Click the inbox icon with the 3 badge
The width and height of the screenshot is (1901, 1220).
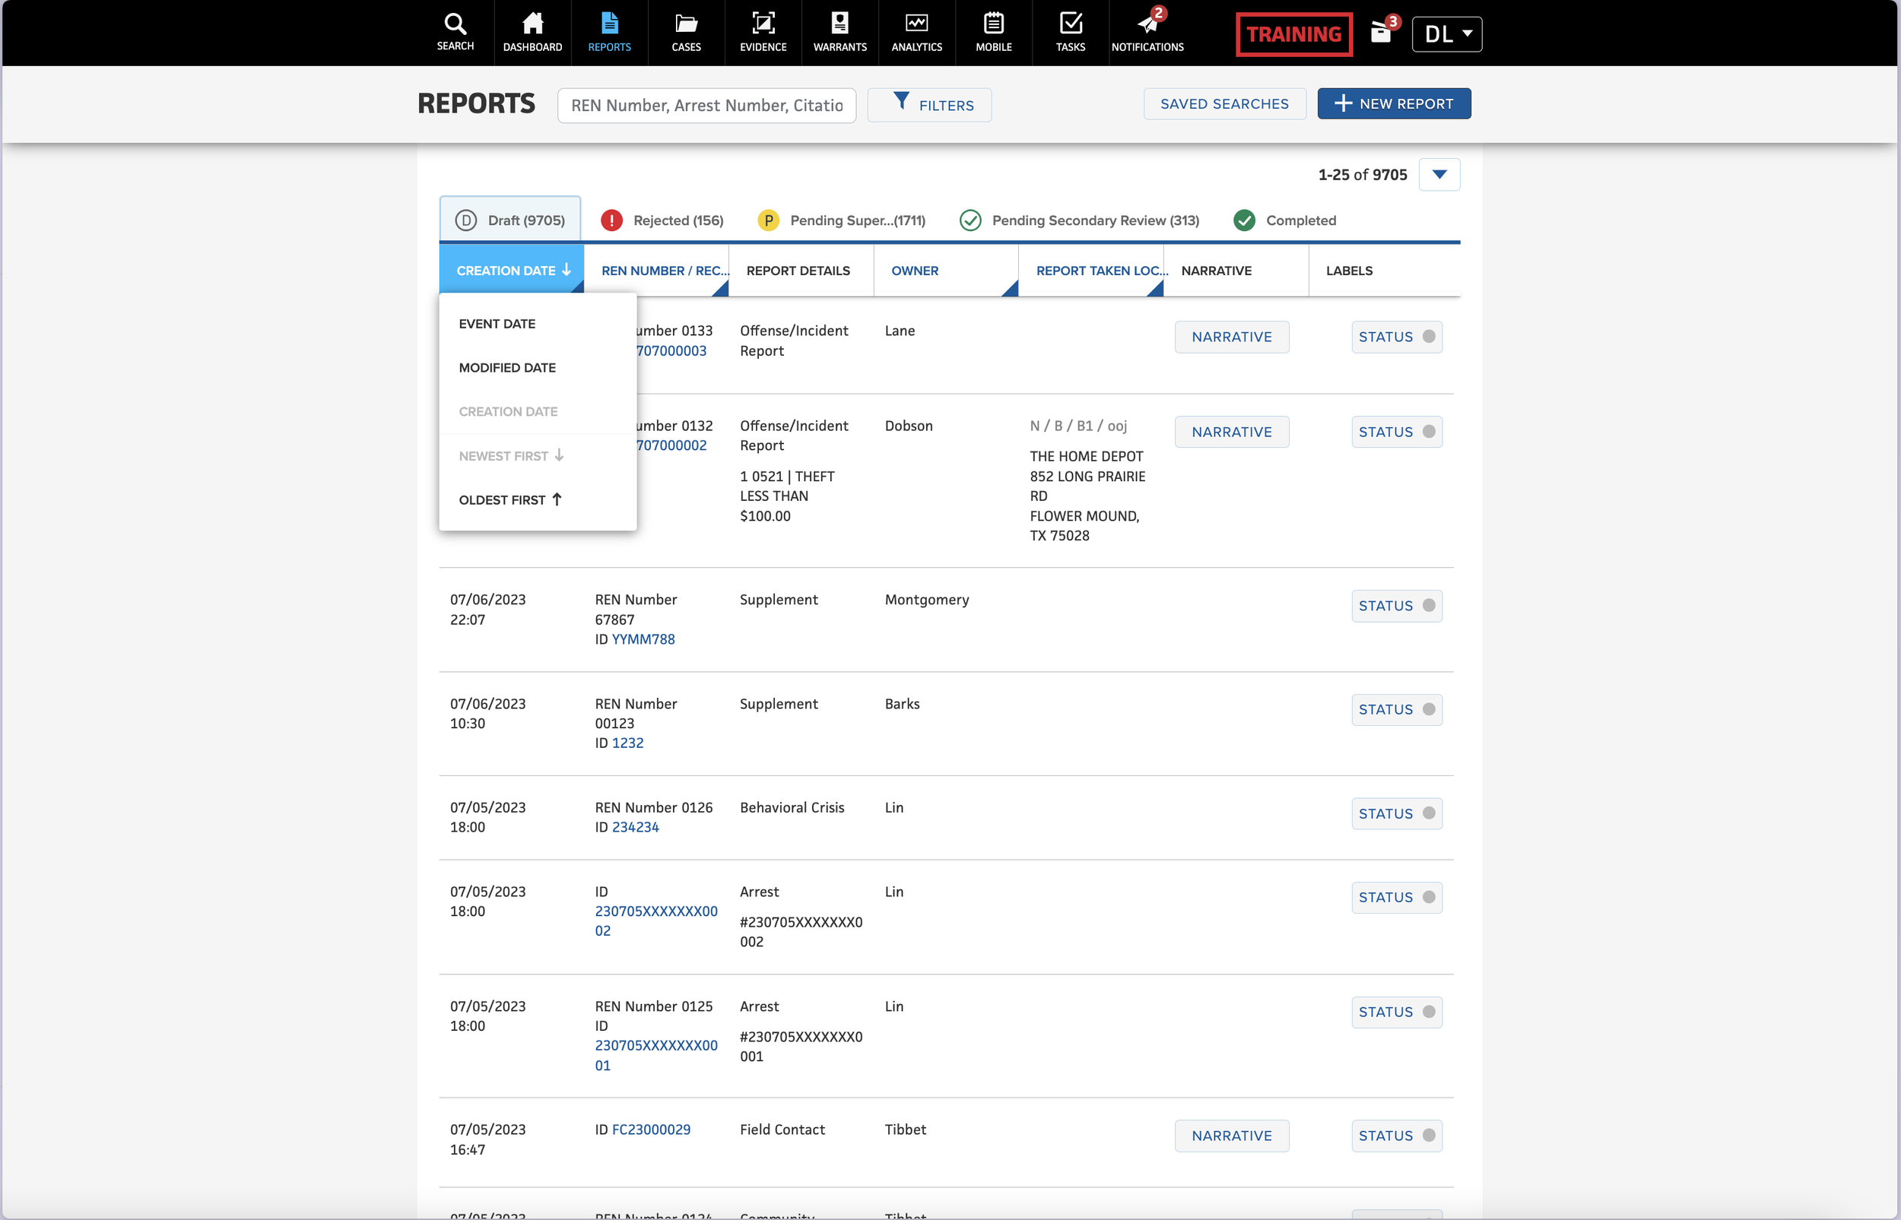[1380, 33]
